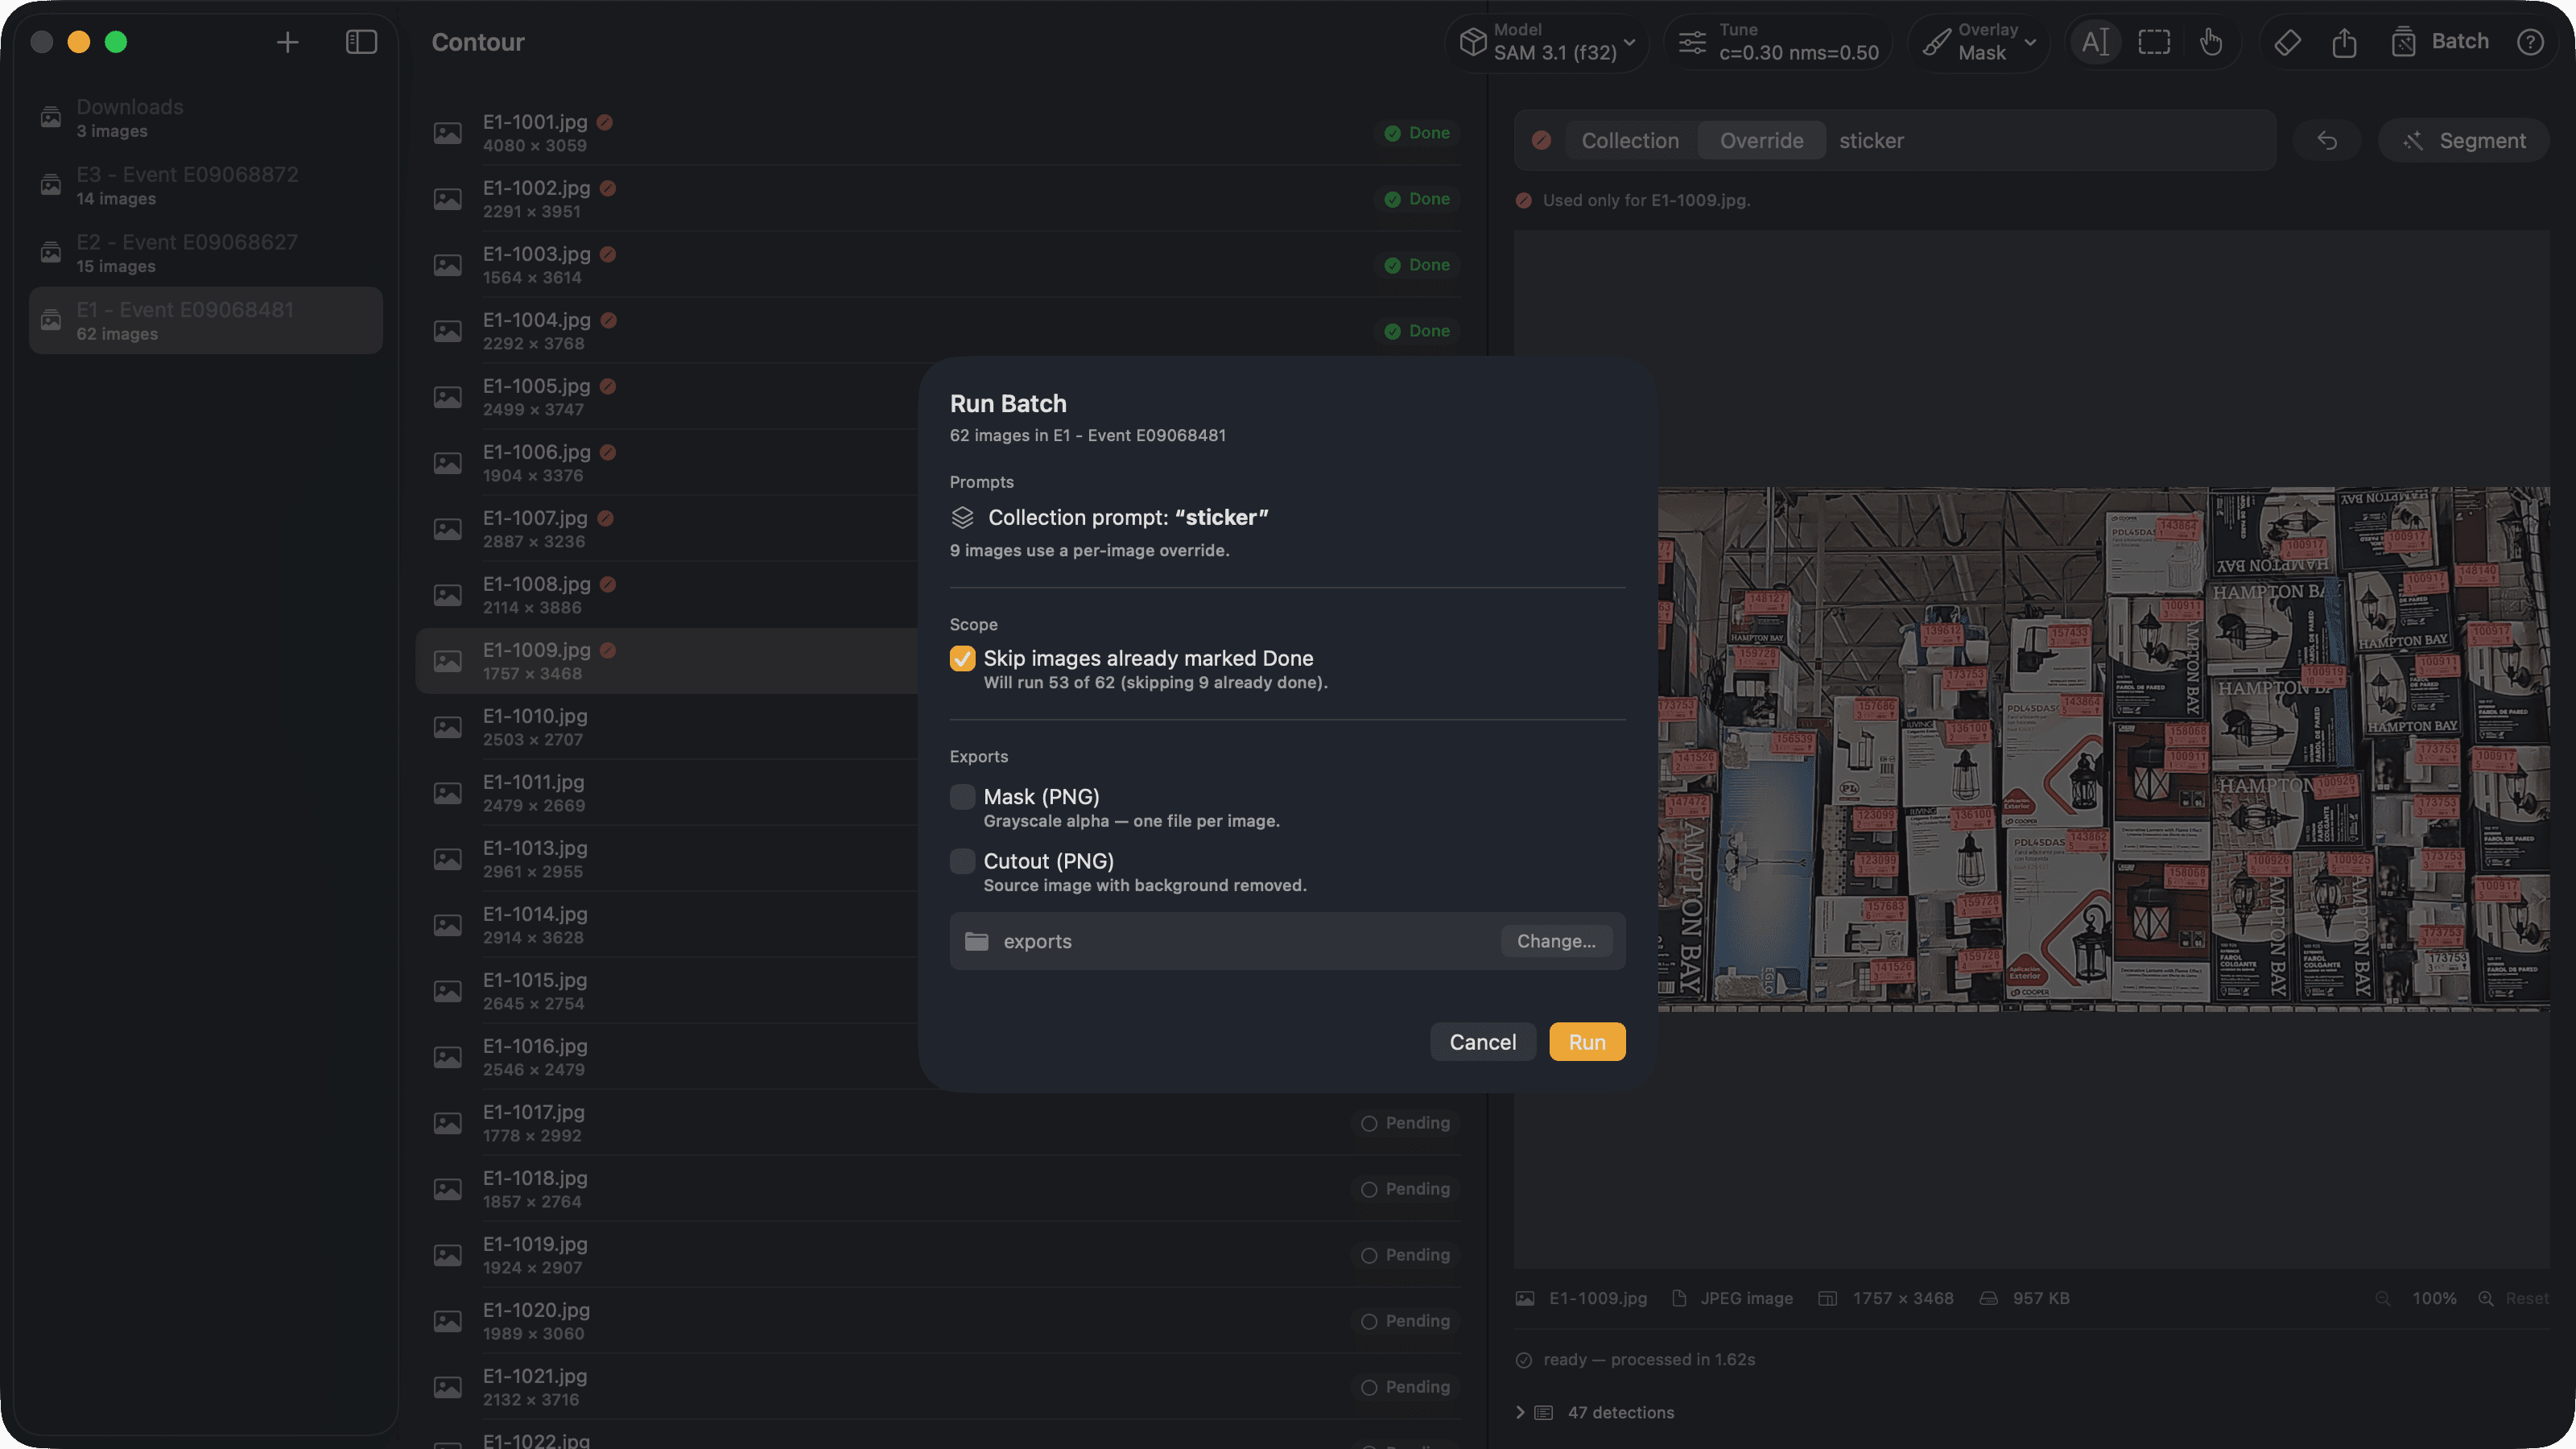The height and width of the screenshot is (1449, 2576).
Task: Click the Pending status on E1-1018.jpg
Action: point(1405,1189)
